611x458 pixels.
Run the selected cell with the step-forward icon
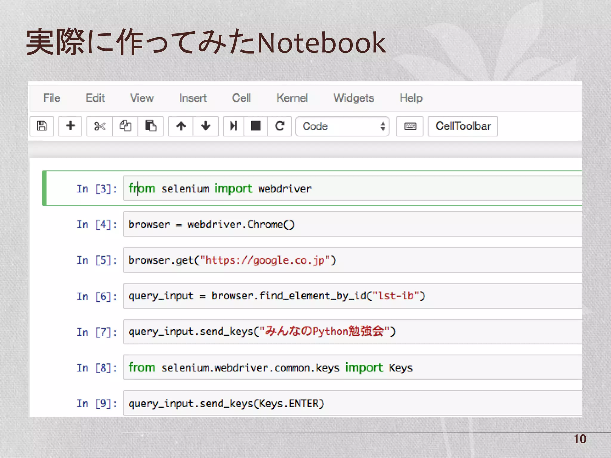(x=234, y=126)
